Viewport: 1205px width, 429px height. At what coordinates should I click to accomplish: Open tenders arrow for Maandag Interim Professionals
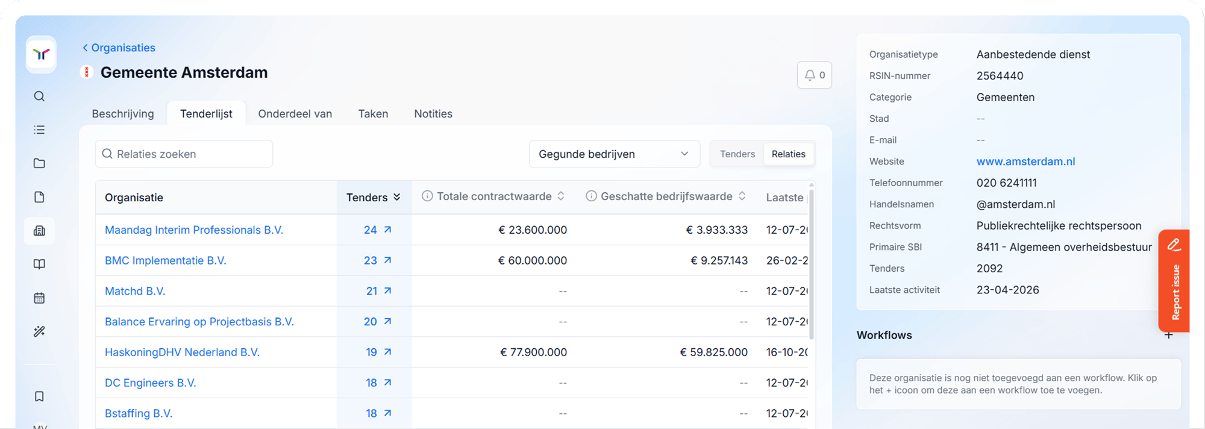click(x=387, y=230)
